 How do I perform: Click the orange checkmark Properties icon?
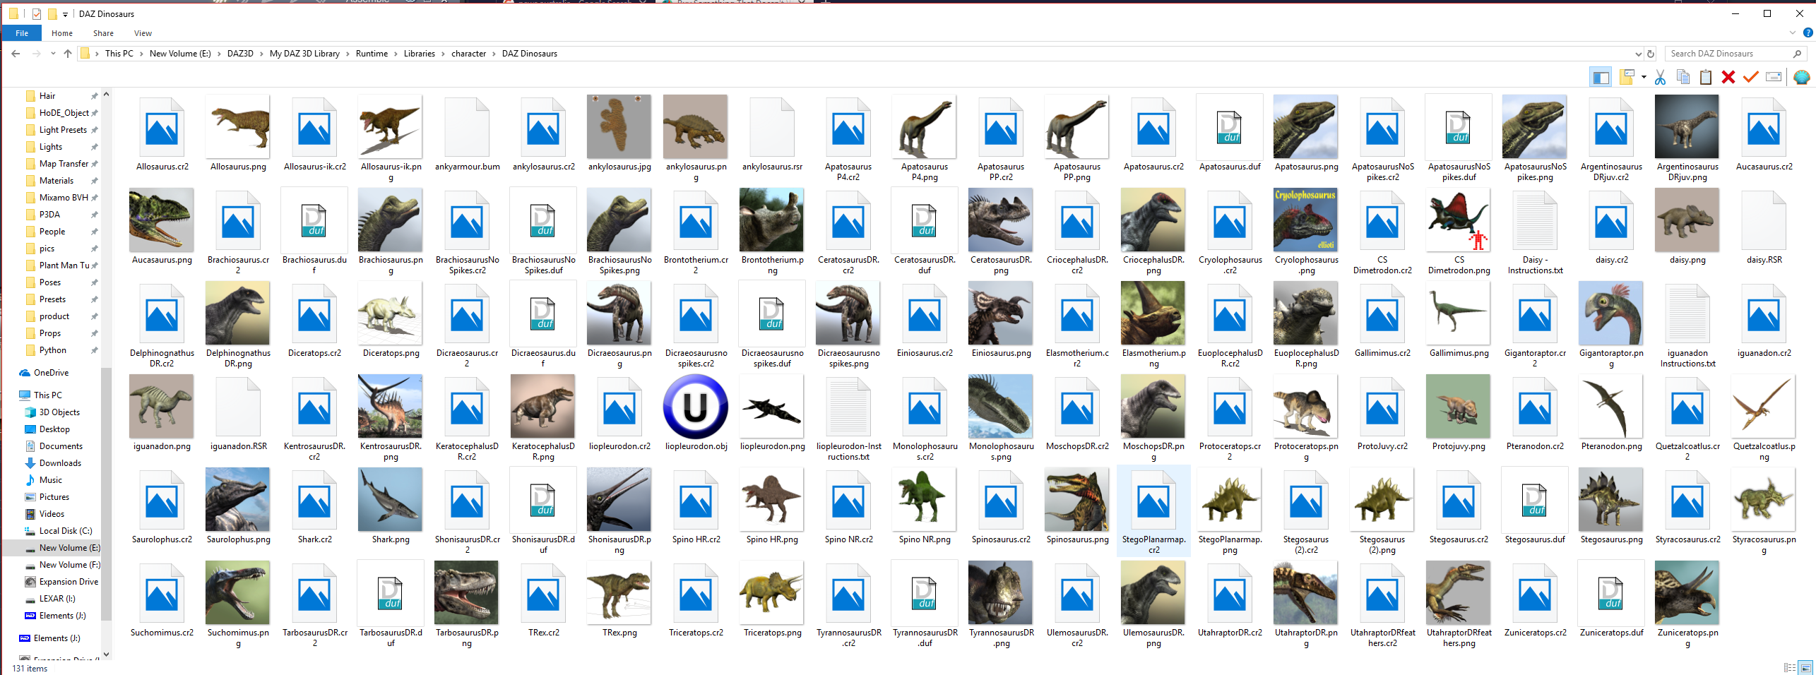[1751, 77]
